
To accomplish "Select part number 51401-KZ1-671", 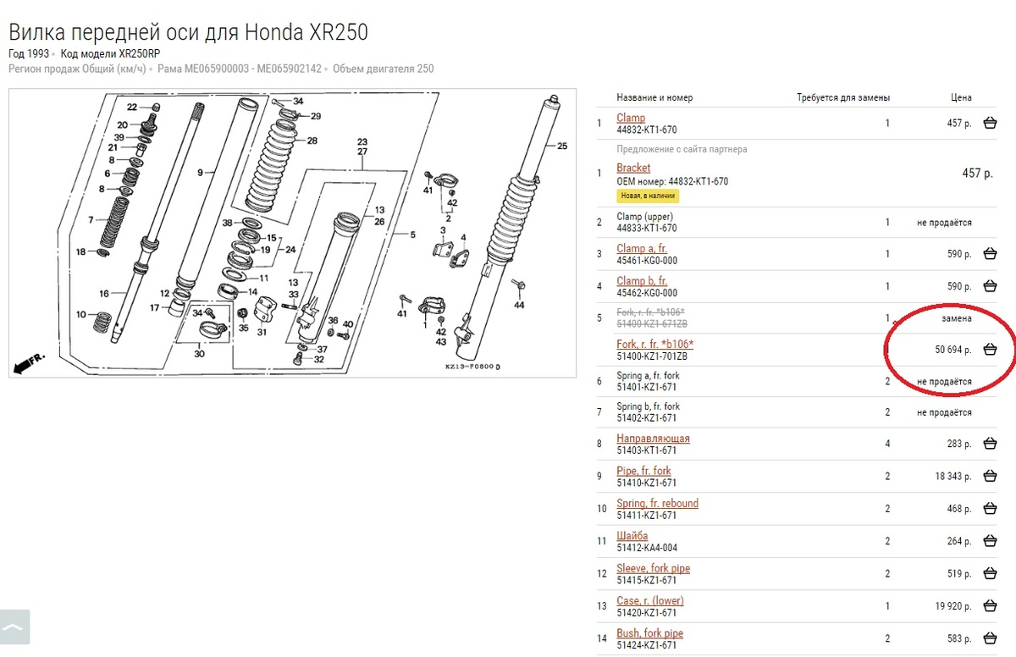I will (x=647, y=387).
